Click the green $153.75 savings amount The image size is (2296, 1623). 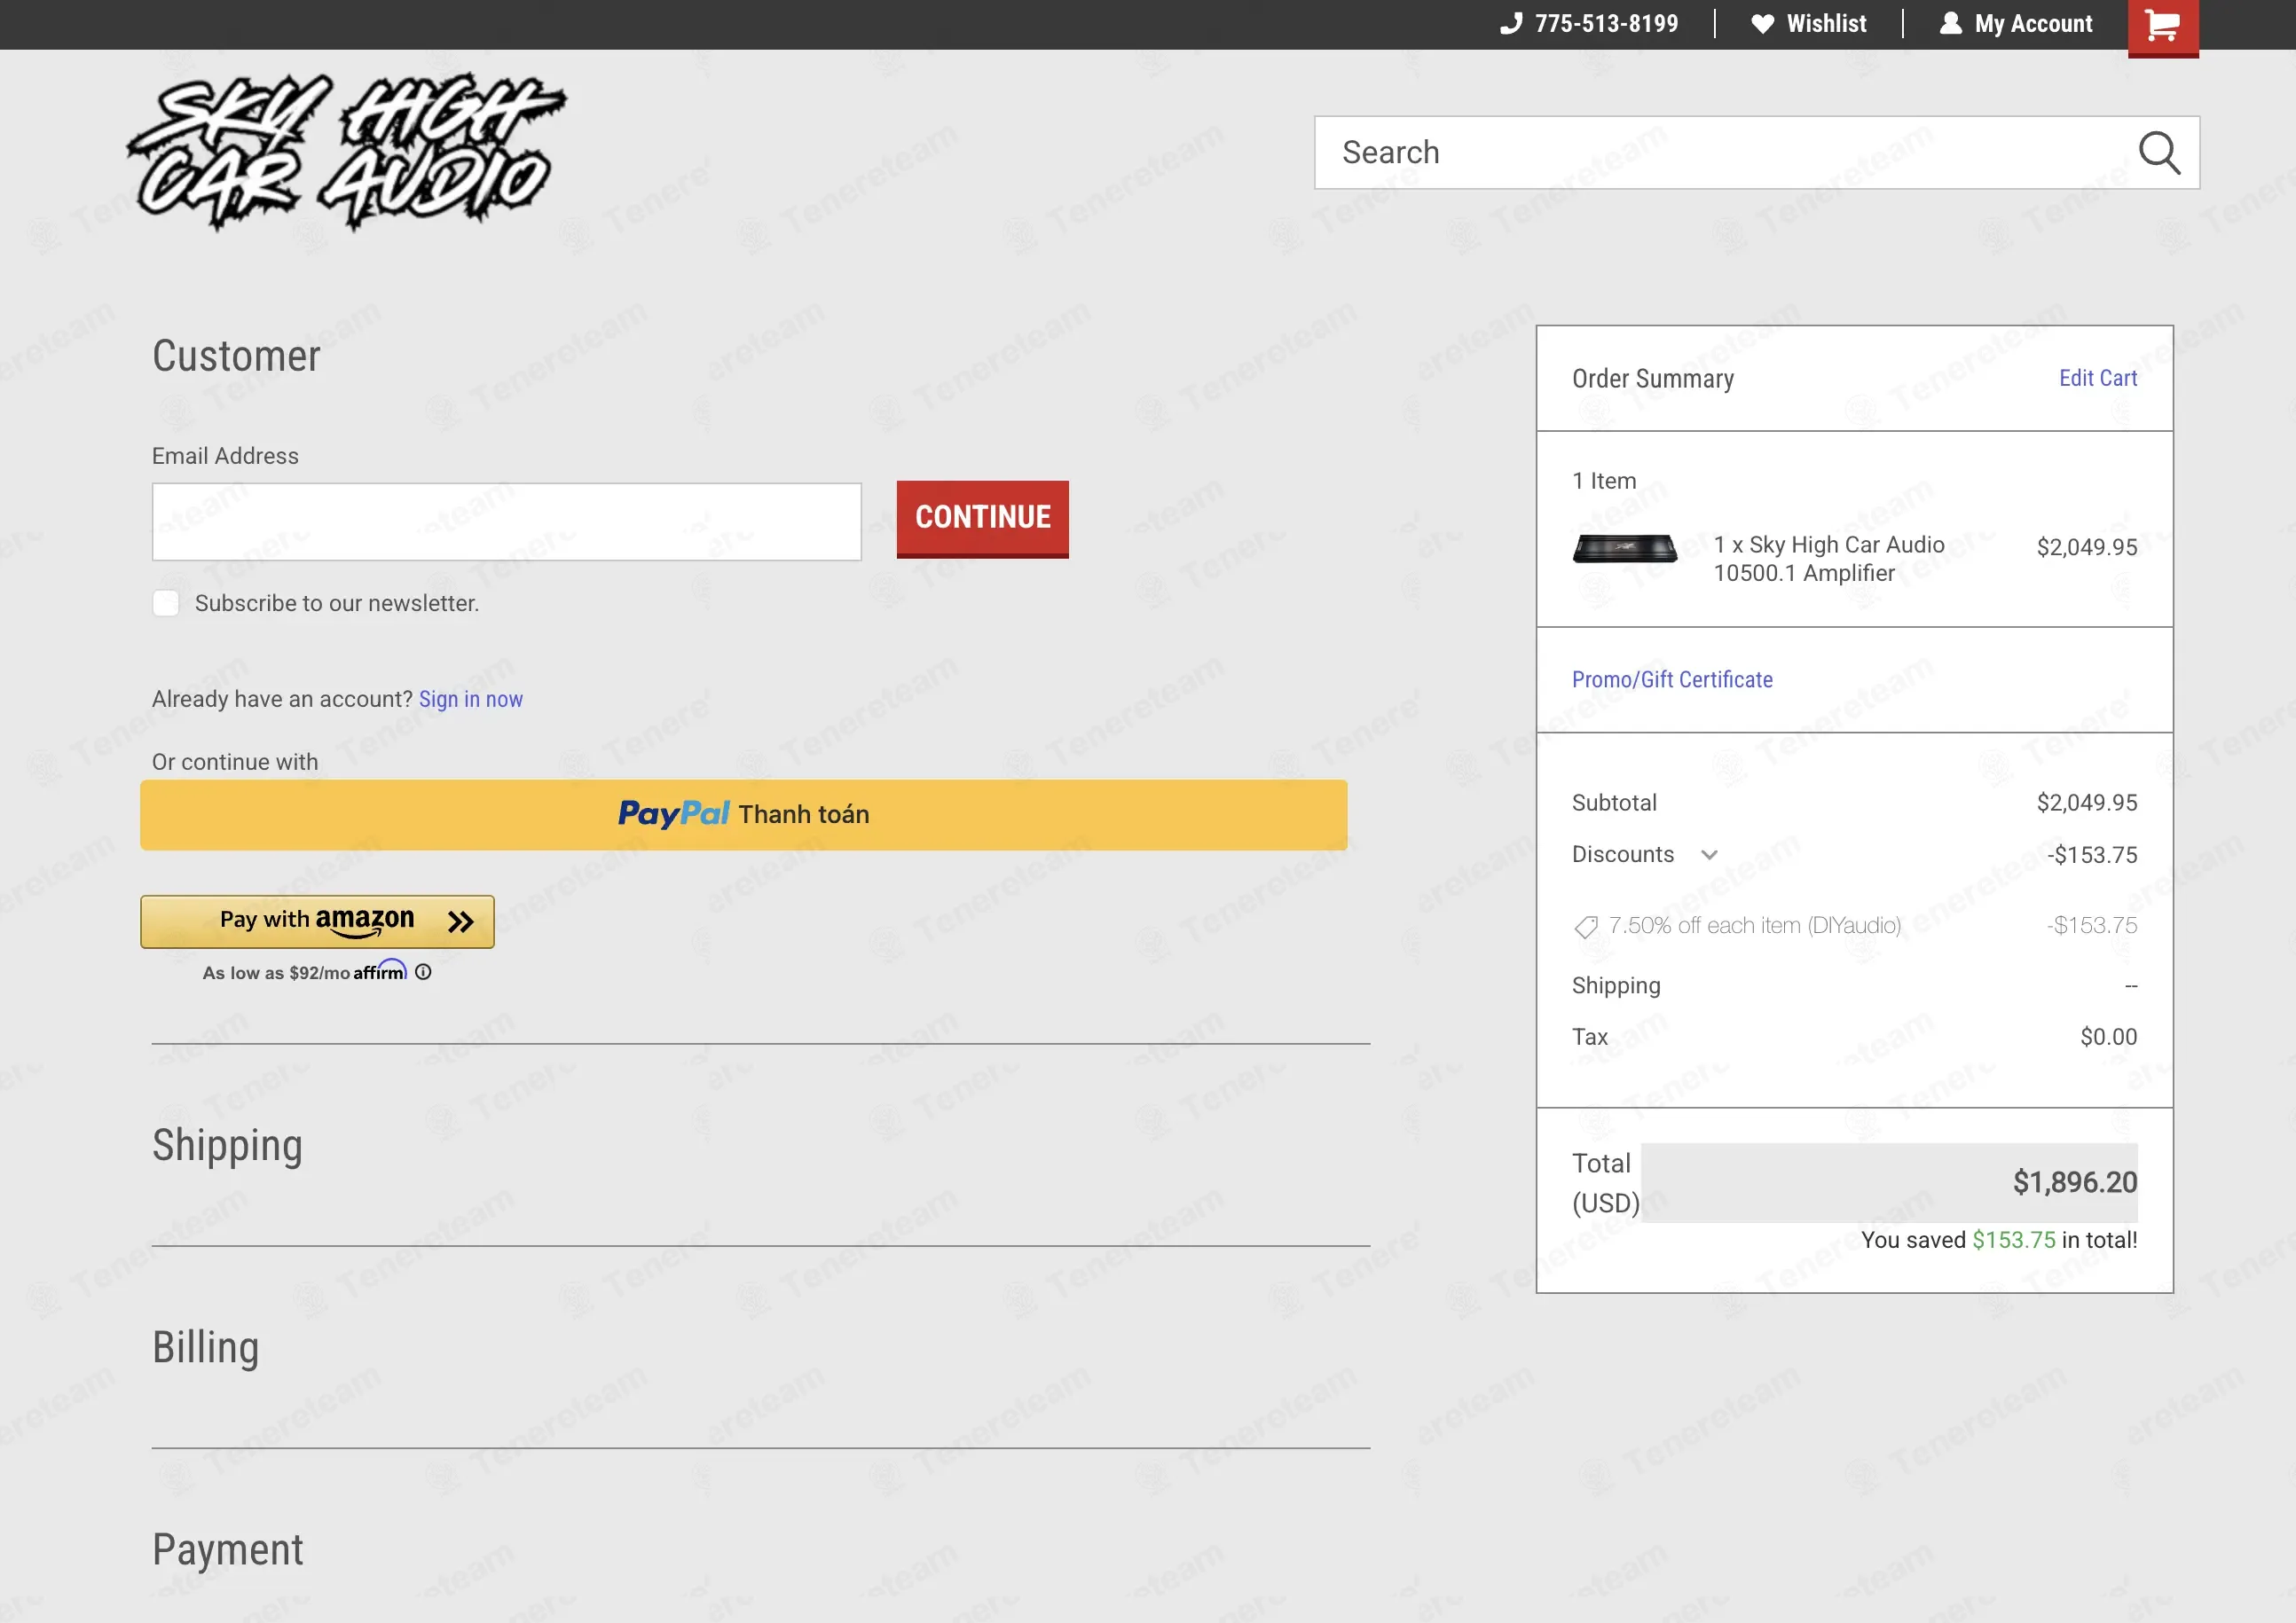pos(2013,1240)
